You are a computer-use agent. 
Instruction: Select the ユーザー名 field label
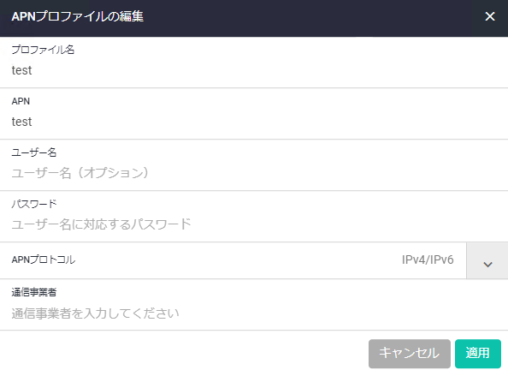(34, 152)
